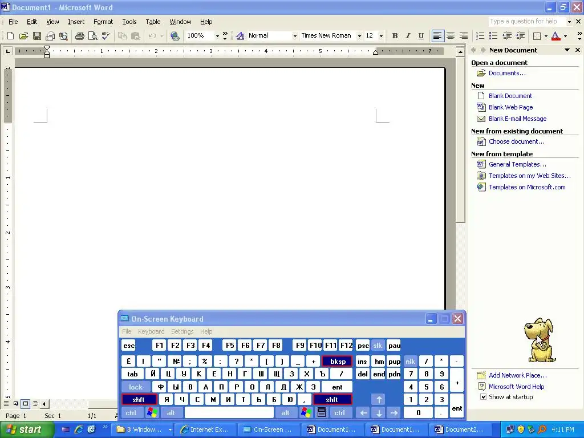The height and width of the screenshot is (438, 584).
Task: Click the esc key on On-Screen Keyboard
Action: coord(129,346)
